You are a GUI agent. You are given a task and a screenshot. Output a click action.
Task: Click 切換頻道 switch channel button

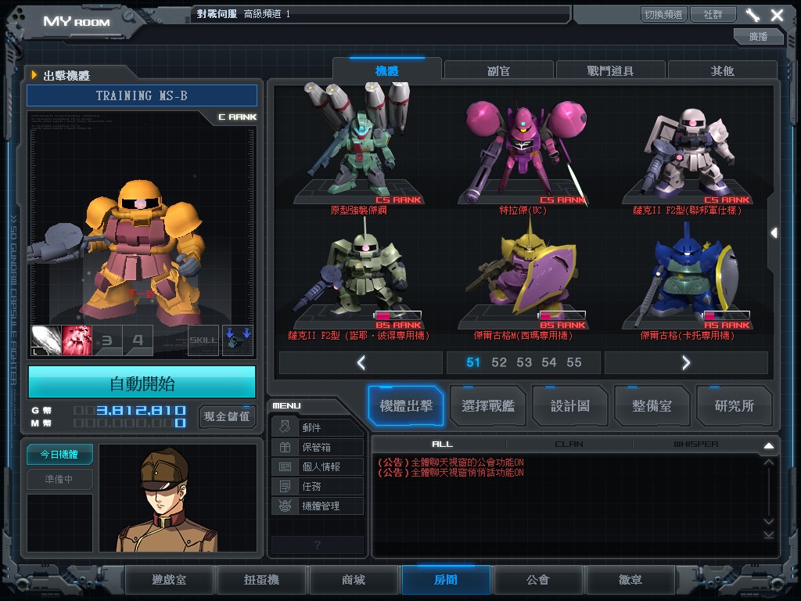[663, 14]
